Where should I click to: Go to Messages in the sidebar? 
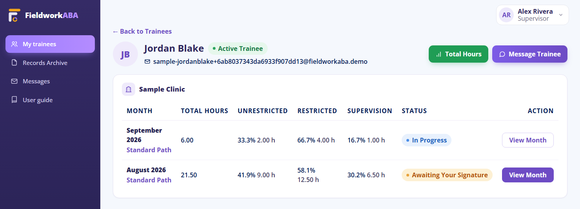click(50, 81)
